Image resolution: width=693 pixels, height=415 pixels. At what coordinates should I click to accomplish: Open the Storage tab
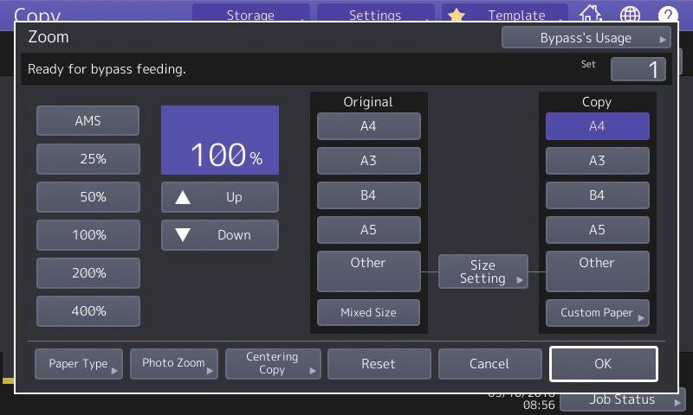click(250, 15)
